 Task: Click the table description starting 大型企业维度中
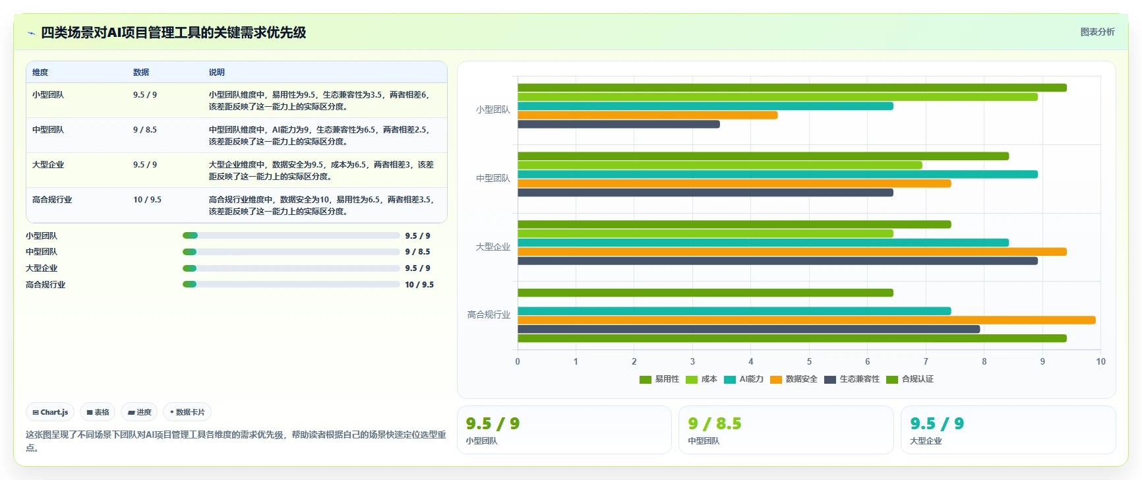(x=322, y=171)
